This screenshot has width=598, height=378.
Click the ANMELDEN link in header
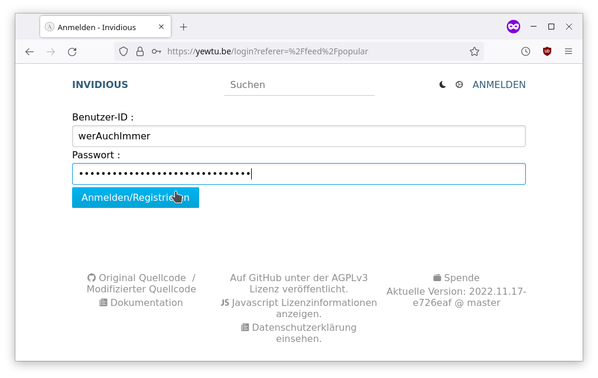click(499, 85)
